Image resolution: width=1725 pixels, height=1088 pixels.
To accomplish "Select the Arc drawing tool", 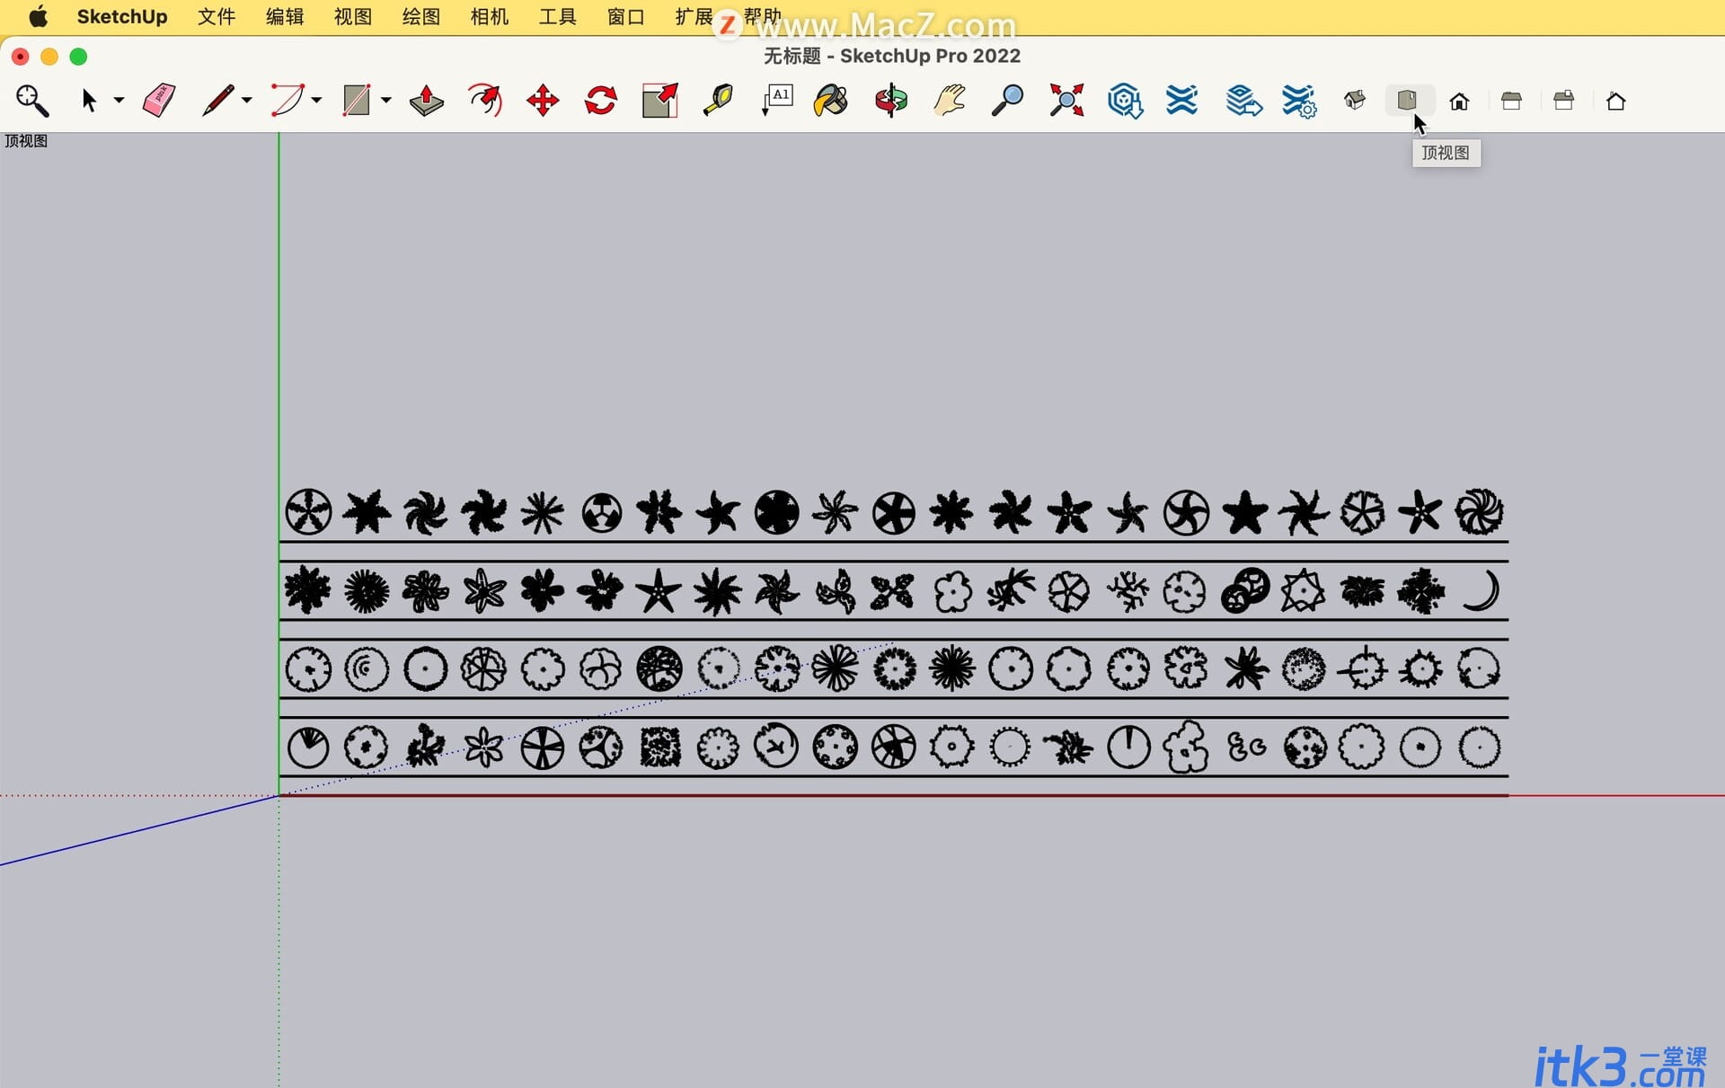I will 287,101.
